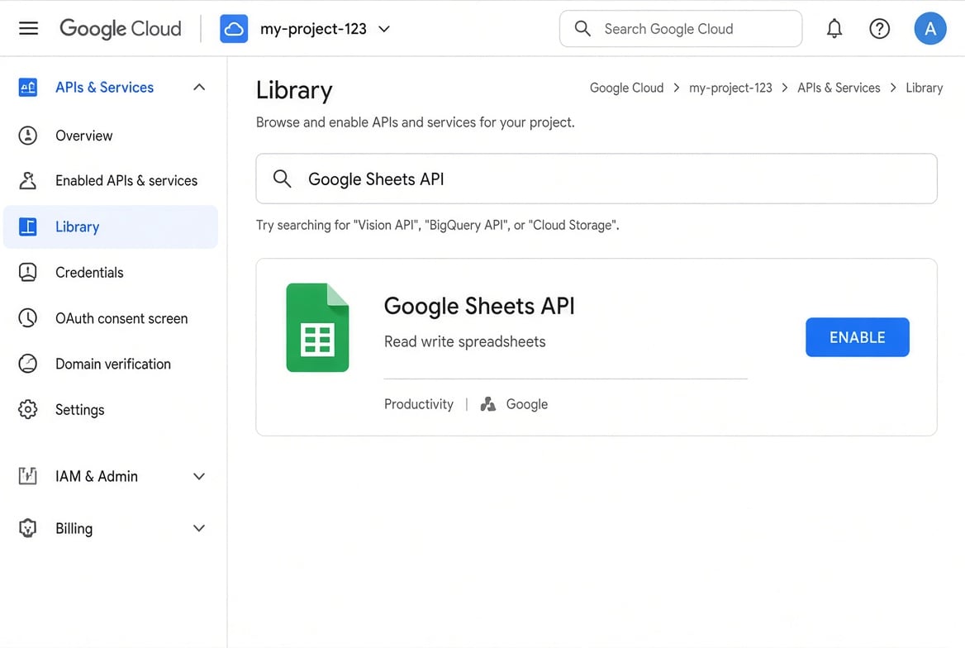Click the Google publisher name
This screenshot has height=648, width=965.
click(527, 404)
